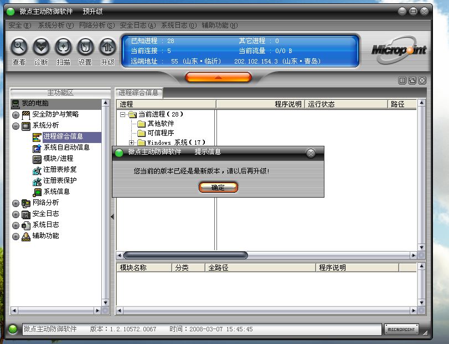Launch the 升级 upgrade tool

[x=107, y=47]
